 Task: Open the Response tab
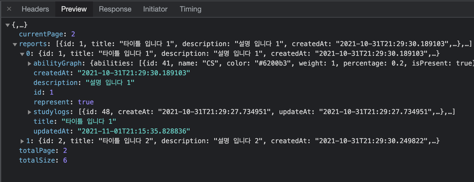pos(115,9)
